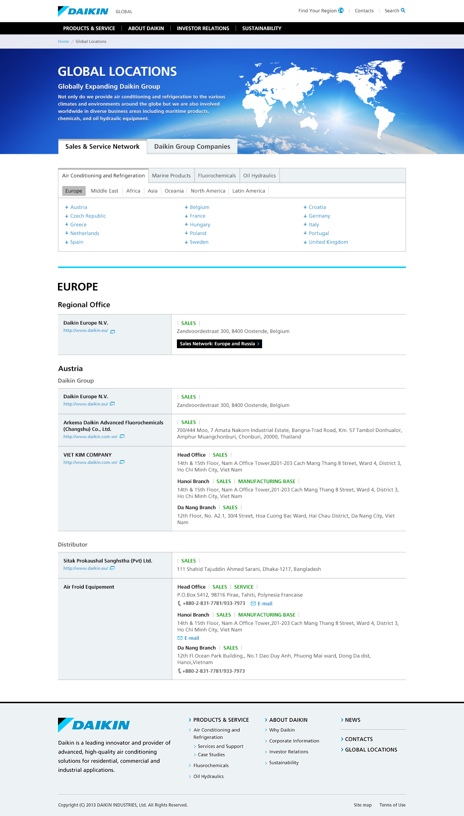The height and width of the screenshot is (816, 464).
Task: Jump to Austria in the country list
Action: [78, 207]
